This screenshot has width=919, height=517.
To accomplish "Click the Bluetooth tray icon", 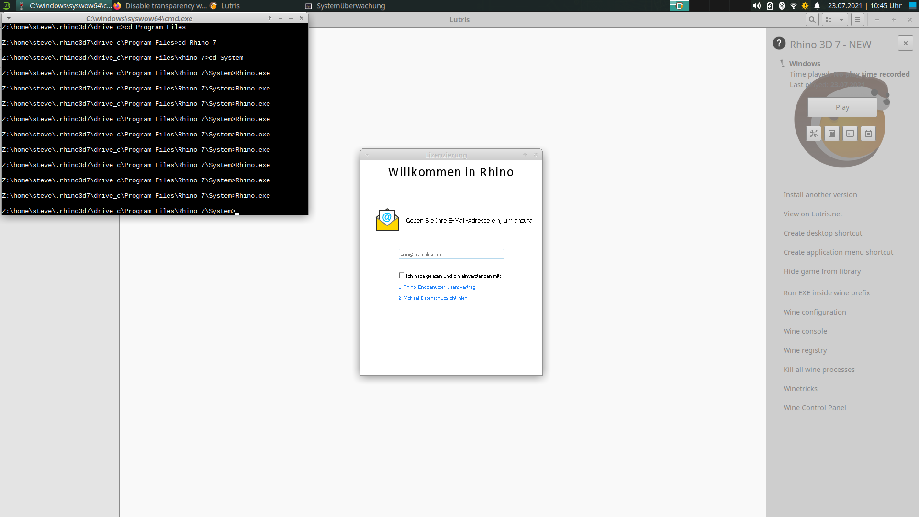I will point(782,6).
